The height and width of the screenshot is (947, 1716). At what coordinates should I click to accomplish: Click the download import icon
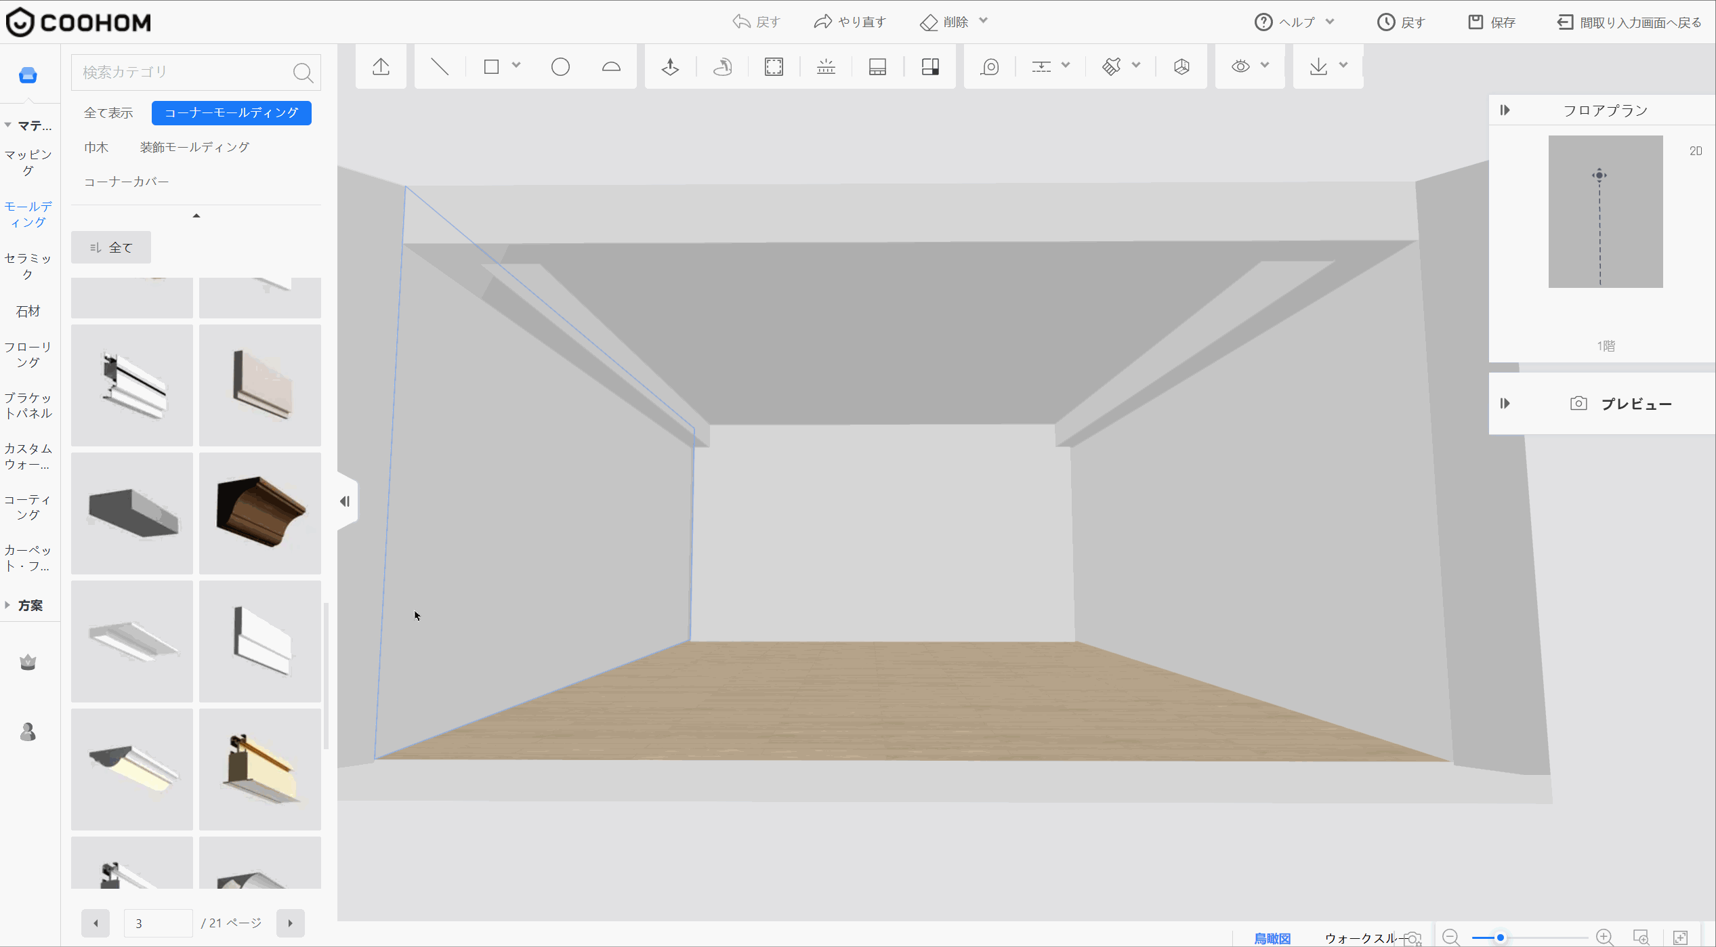coord(1318,66)
